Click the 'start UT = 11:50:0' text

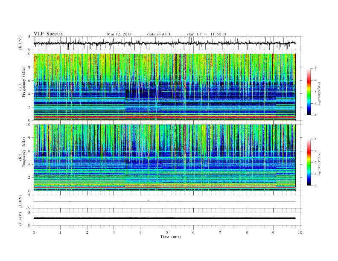click(206, 34)
